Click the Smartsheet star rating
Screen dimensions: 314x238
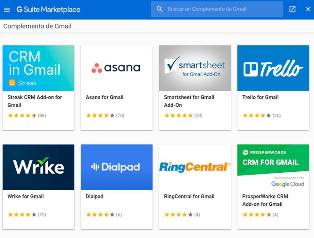coord(179,116)
